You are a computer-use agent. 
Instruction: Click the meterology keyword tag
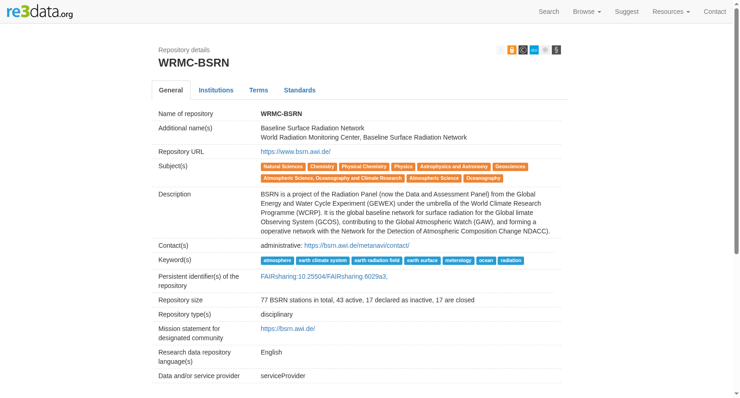(458, 261)
